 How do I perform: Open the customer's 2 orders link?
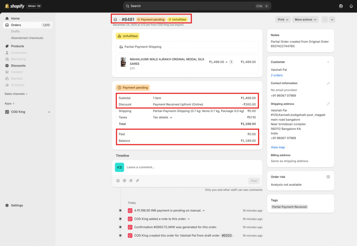point(277,76)
